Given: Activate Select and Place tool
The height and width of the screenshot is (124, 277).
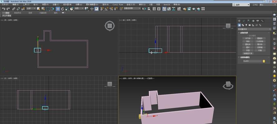Looking at the screenshot, I should click(72, 9).
